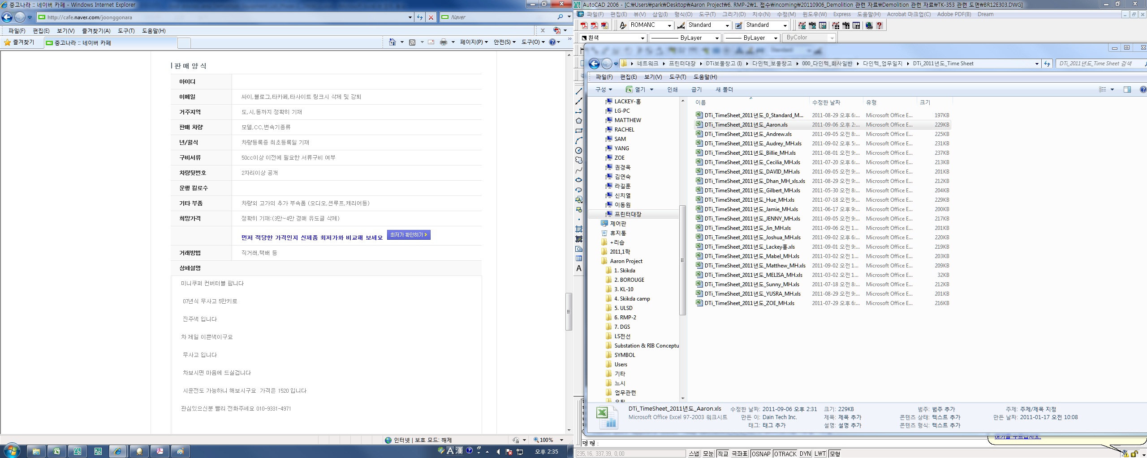Viewport: 1147px width, 458px height.
Task: Open Express menu in AutoCAD
Action: point(842,14)
